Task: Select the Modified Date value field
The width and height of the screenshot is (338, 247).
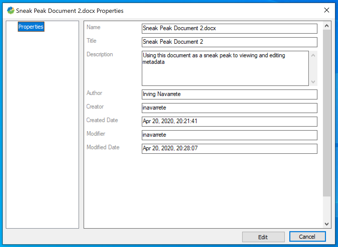Action: point(229,149)
